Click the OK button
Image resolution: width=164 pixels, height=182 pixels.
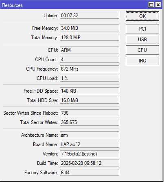pyautogui.click(x=142, y=16)
